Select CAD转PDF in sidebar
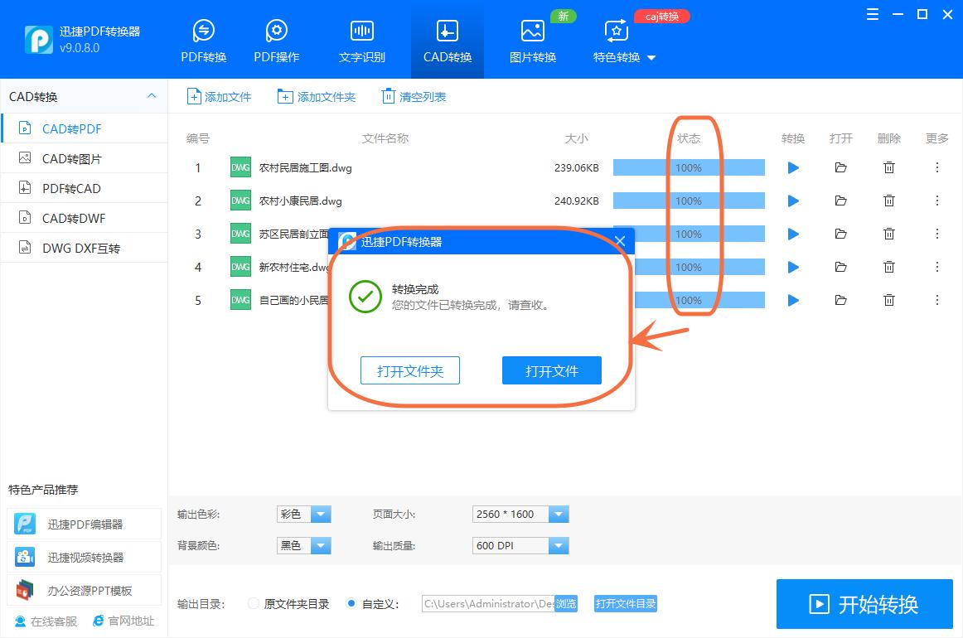The image size is (963, 638). (85, 128)
